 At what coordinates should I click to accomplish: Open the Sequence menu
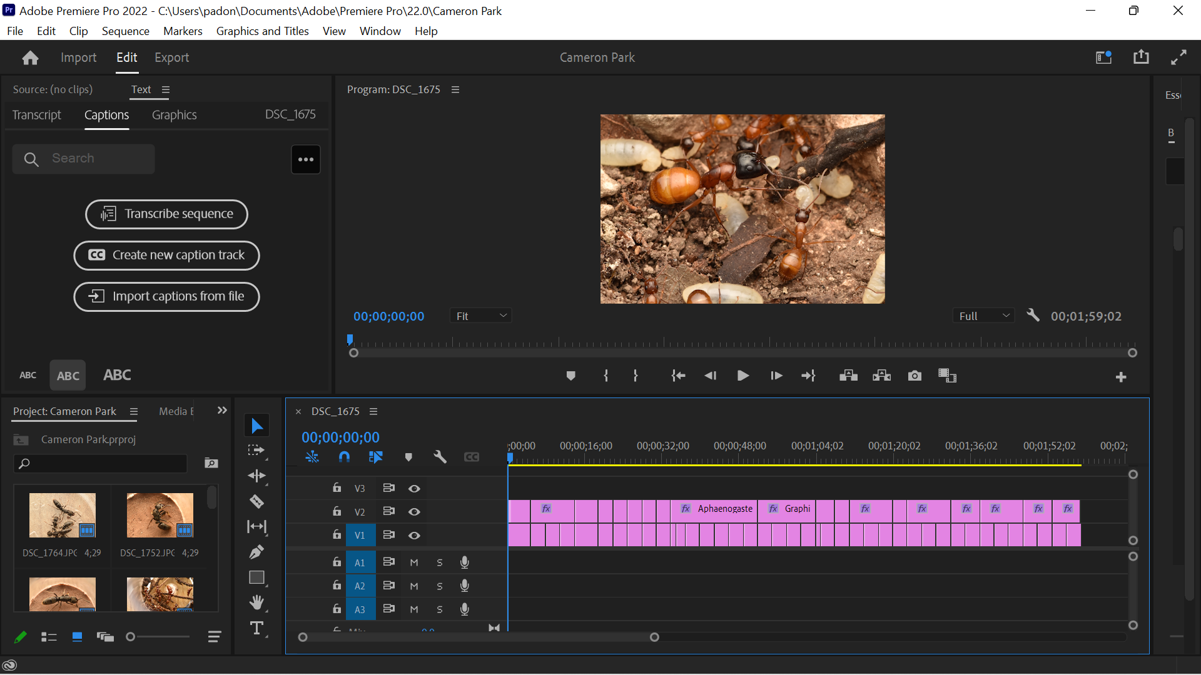coord(125,31)
